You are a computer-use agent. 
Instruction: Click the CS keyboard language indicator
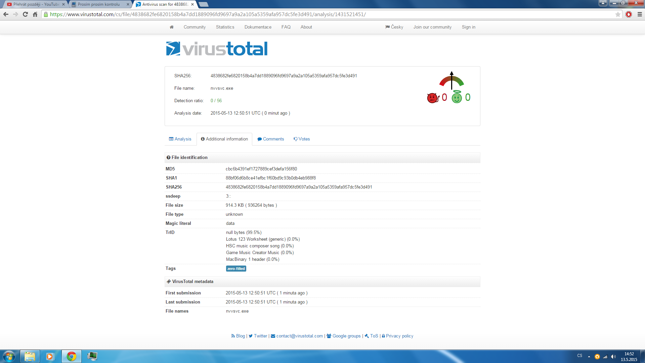coord(580,356)
